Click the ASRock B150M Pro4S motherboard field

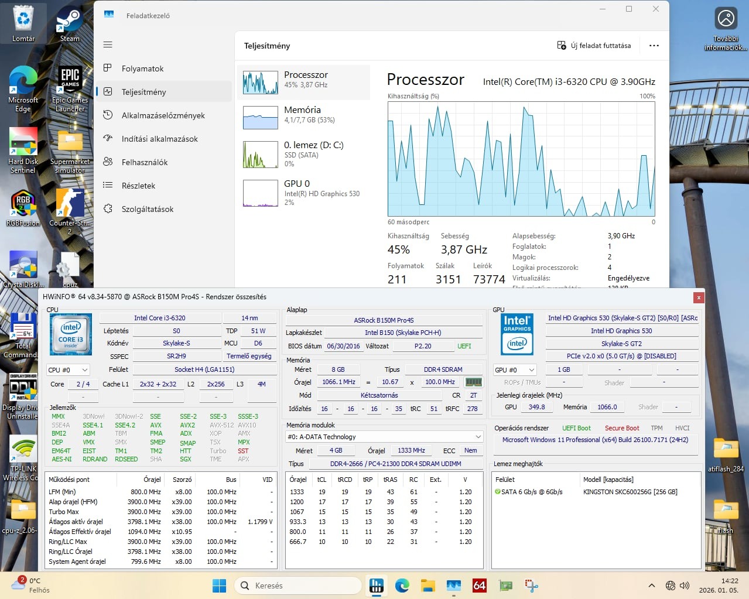(x=384, y=320)
